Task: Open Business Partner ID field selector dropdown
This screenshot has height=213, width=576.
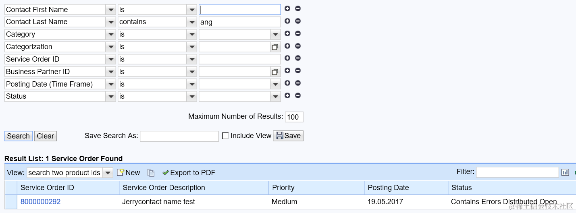Action: (x=111, y=72)
